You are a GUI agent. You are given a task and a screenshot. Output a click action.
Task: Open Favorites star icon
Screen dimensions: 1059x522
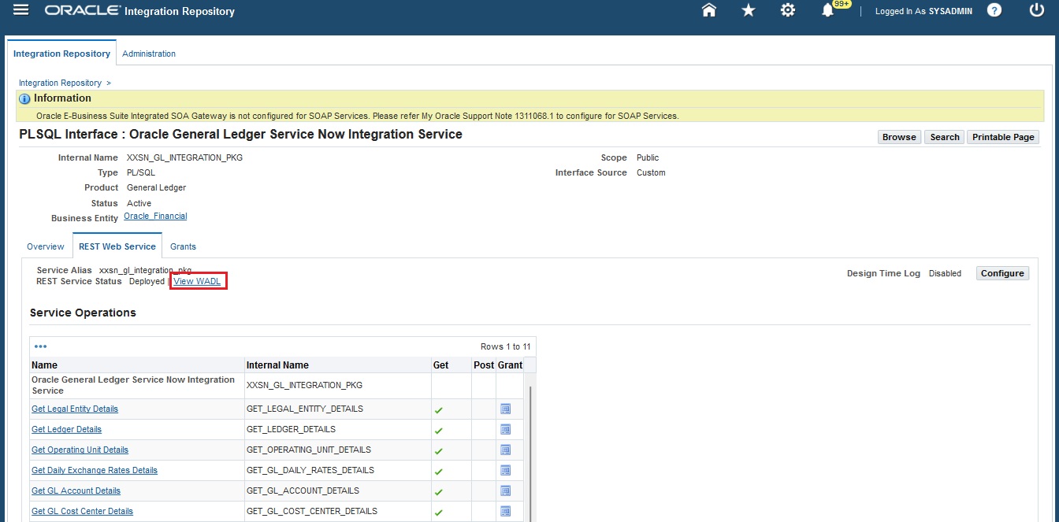coord(749,10)
